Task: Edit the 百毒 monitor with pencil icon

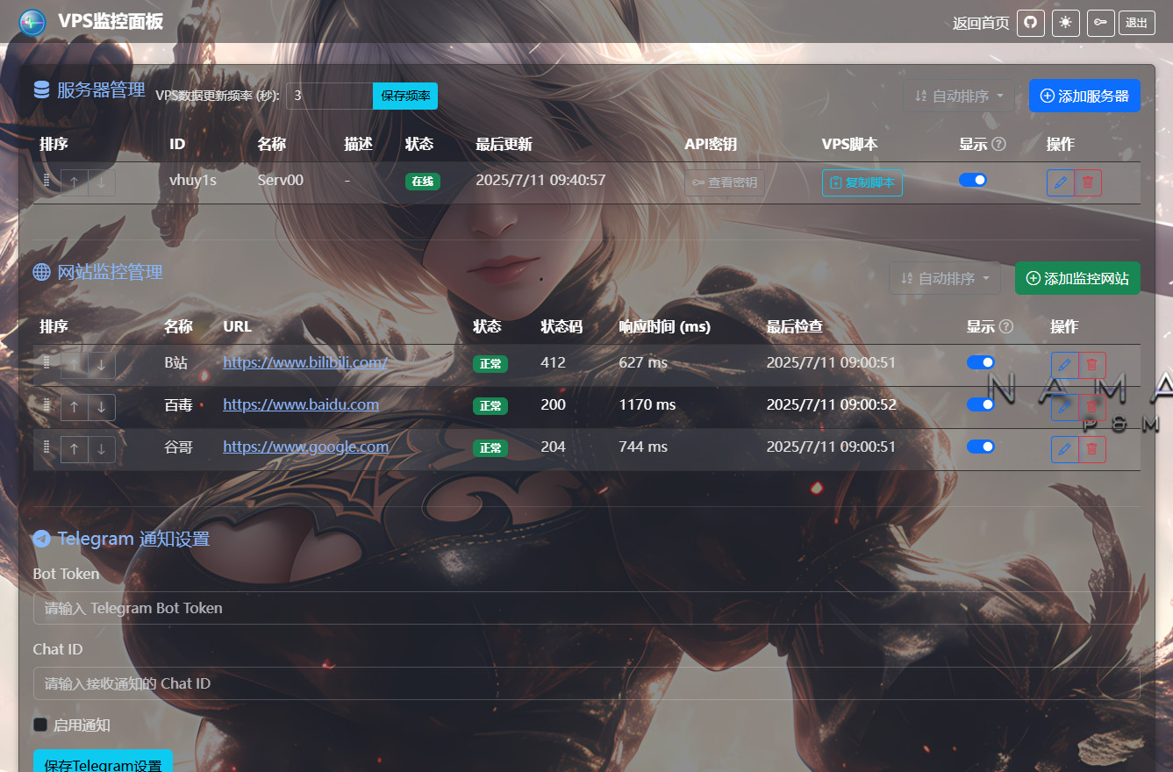Action: (x=1065, y=406)
